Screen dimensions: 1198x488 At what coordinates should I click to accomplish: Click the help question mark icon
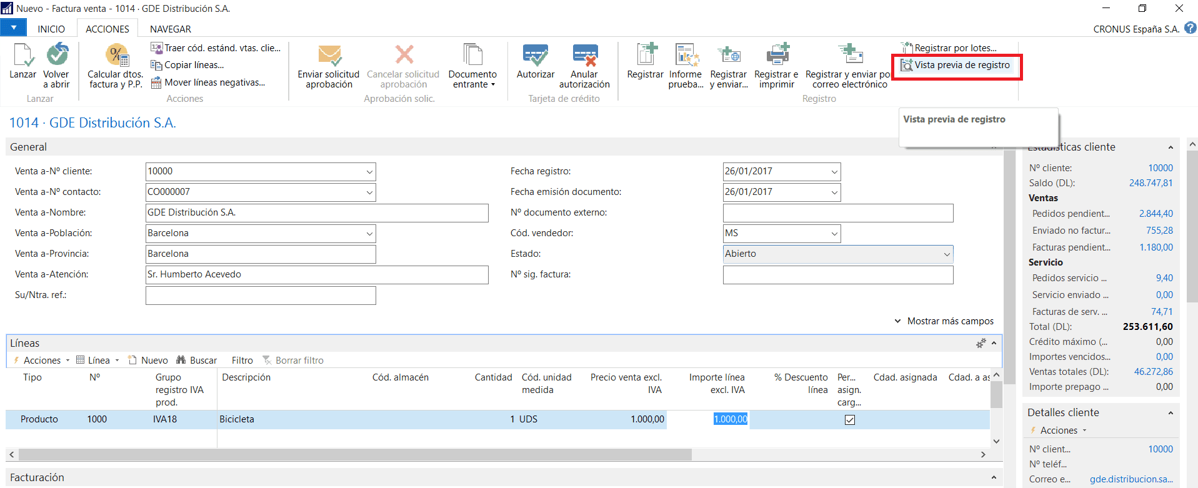[1191, 28]
